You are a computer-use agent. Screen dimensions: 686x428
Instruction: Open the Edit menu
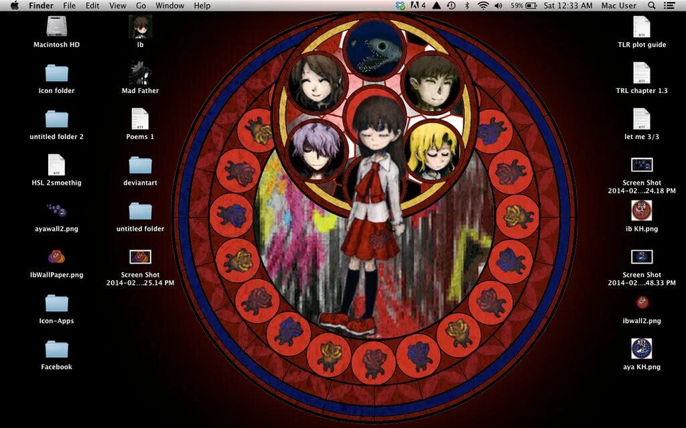[92, 5]
